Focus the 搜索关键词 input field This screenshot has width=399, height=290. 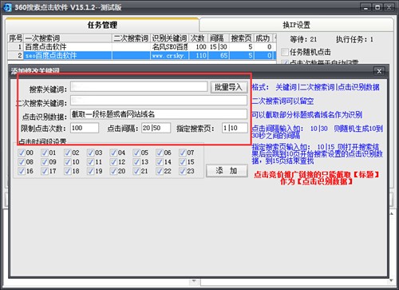(139, 87)
